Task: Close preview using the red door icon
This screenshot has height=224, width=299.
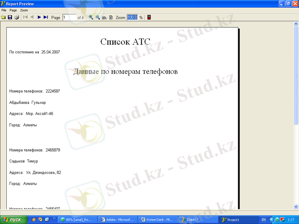Action: point(149,17)
